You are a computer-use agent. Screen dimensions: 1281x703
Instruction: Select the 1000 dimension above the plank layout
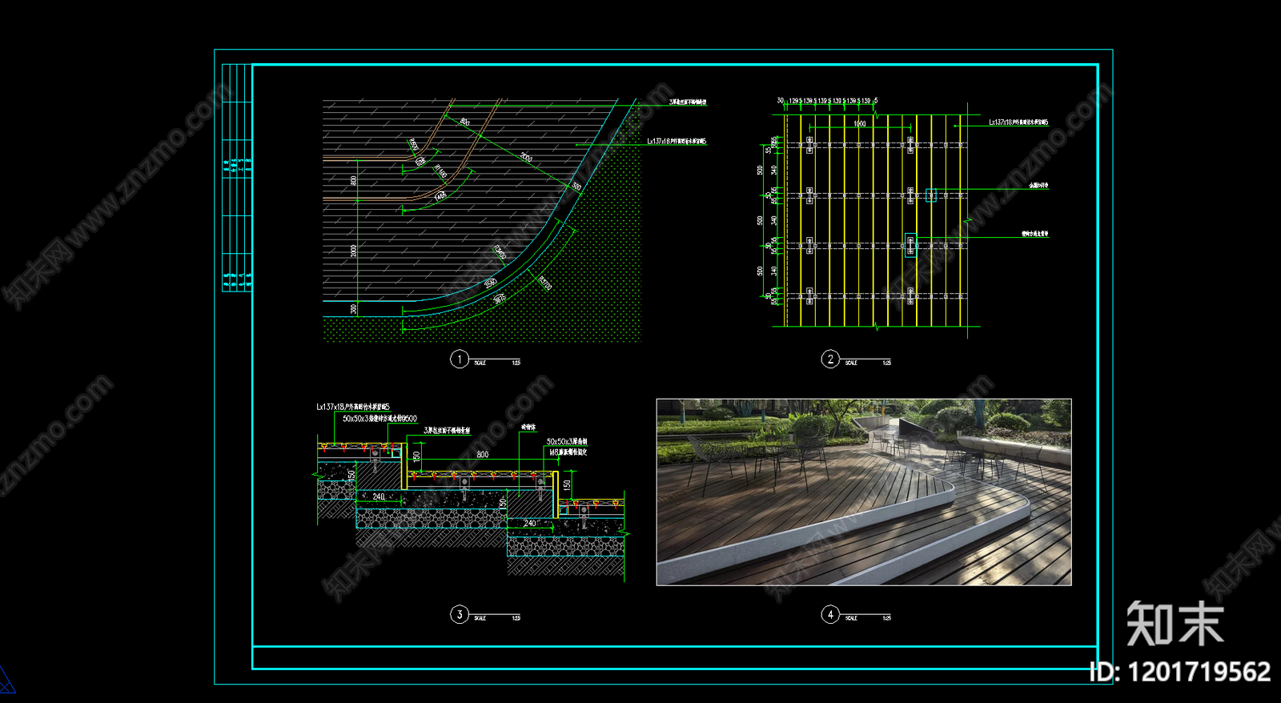(859, 123)
